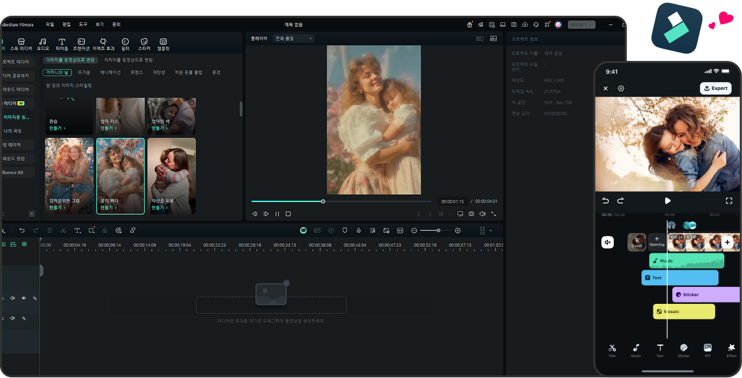Viewport: 742px width, 378px height.
Task: Click Export button in the mobile app
Action: pyautogui.click(x=716, y=89)
